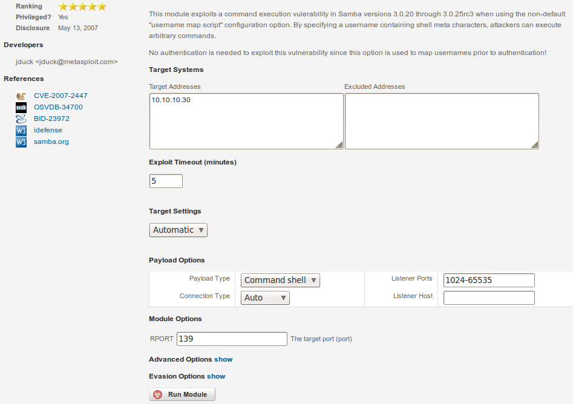573x404 pixels.
Task: Click the CVE icon beside CVE-2007-2447
Action: pos(21,96)
